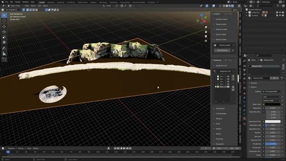Collapse the Surface panel in properties
The image size is (286, 161).
point(253,87)
